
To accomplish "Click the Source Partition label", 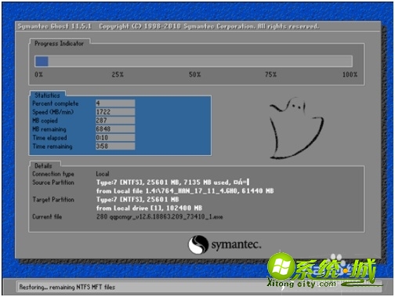I will click(x=53, y=183).
